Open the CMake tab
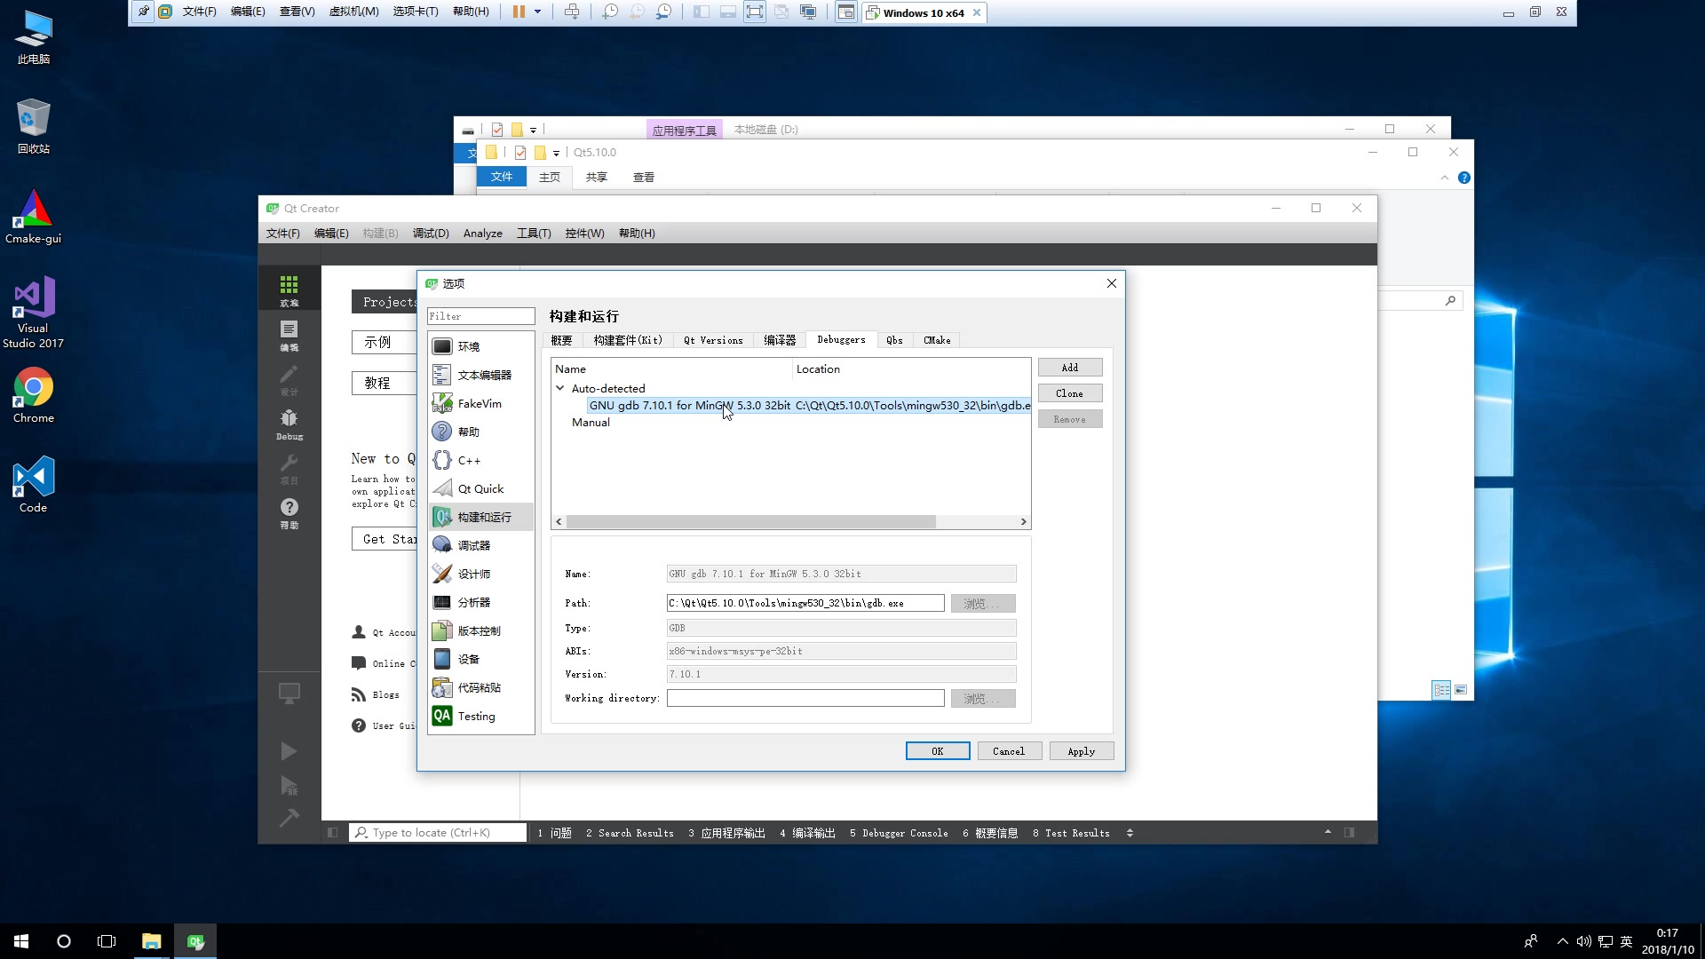This screenshot has width=1705, height=959. 937,340
